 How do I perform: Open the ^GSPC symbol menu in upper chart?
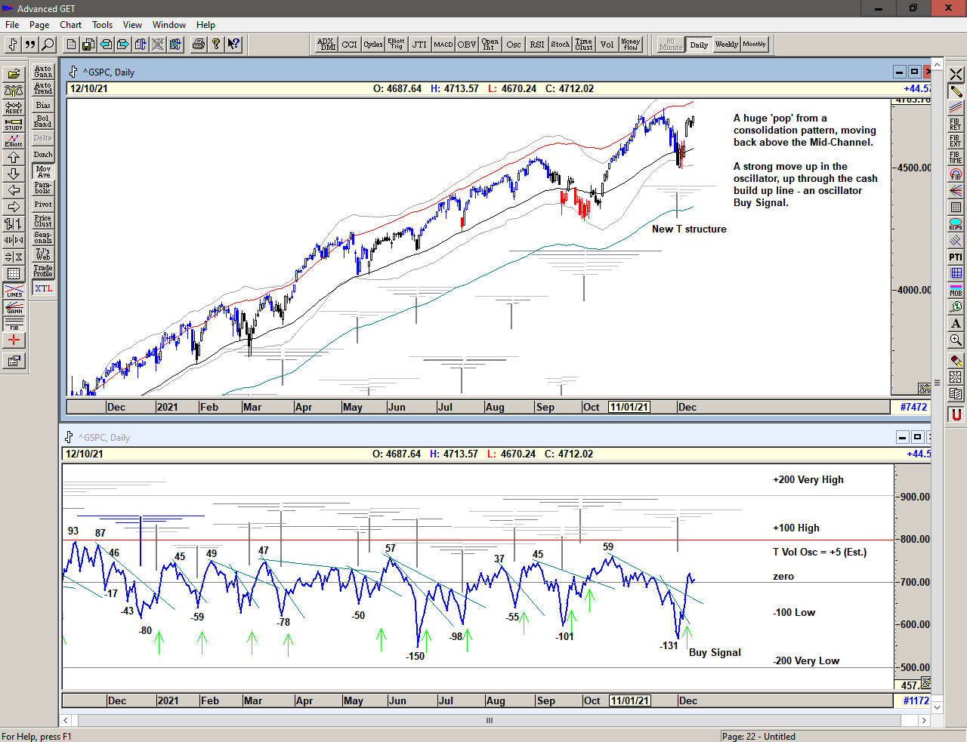[x=73, y=72]
